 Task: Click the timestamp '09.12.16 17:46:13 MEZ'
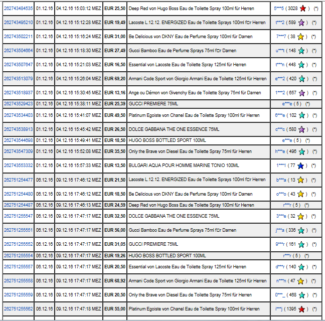pyautogui.click(x=79, y=205)
